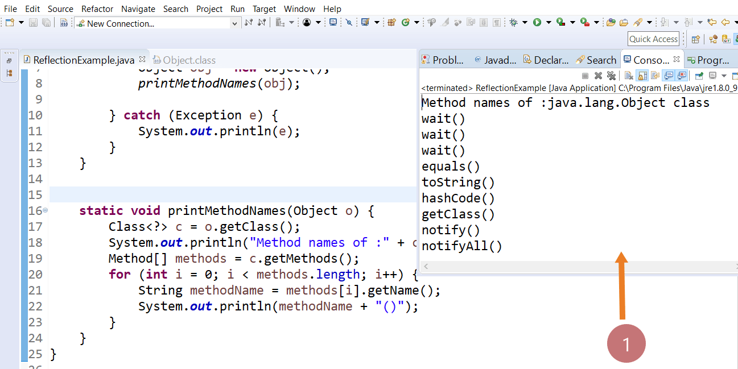
Task: Save the current file
Action: tap(33, 22)
